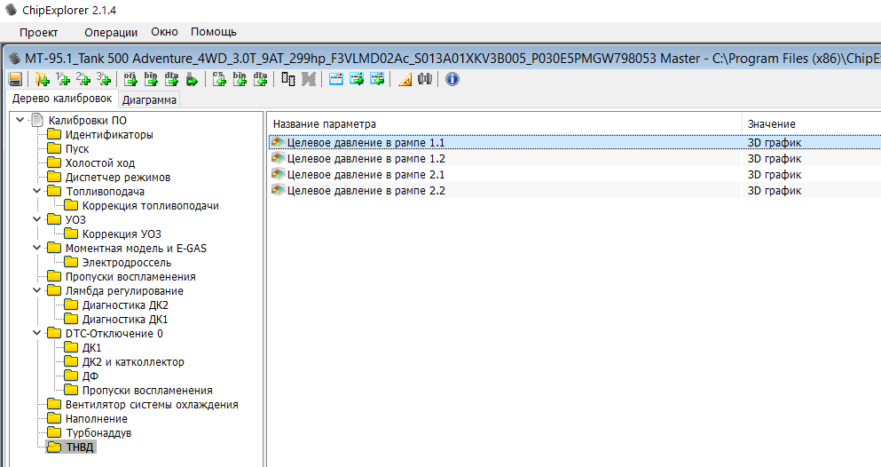
Task: Collapse the Лямбда регулирование tree node
Action: (x=36, y=290)
